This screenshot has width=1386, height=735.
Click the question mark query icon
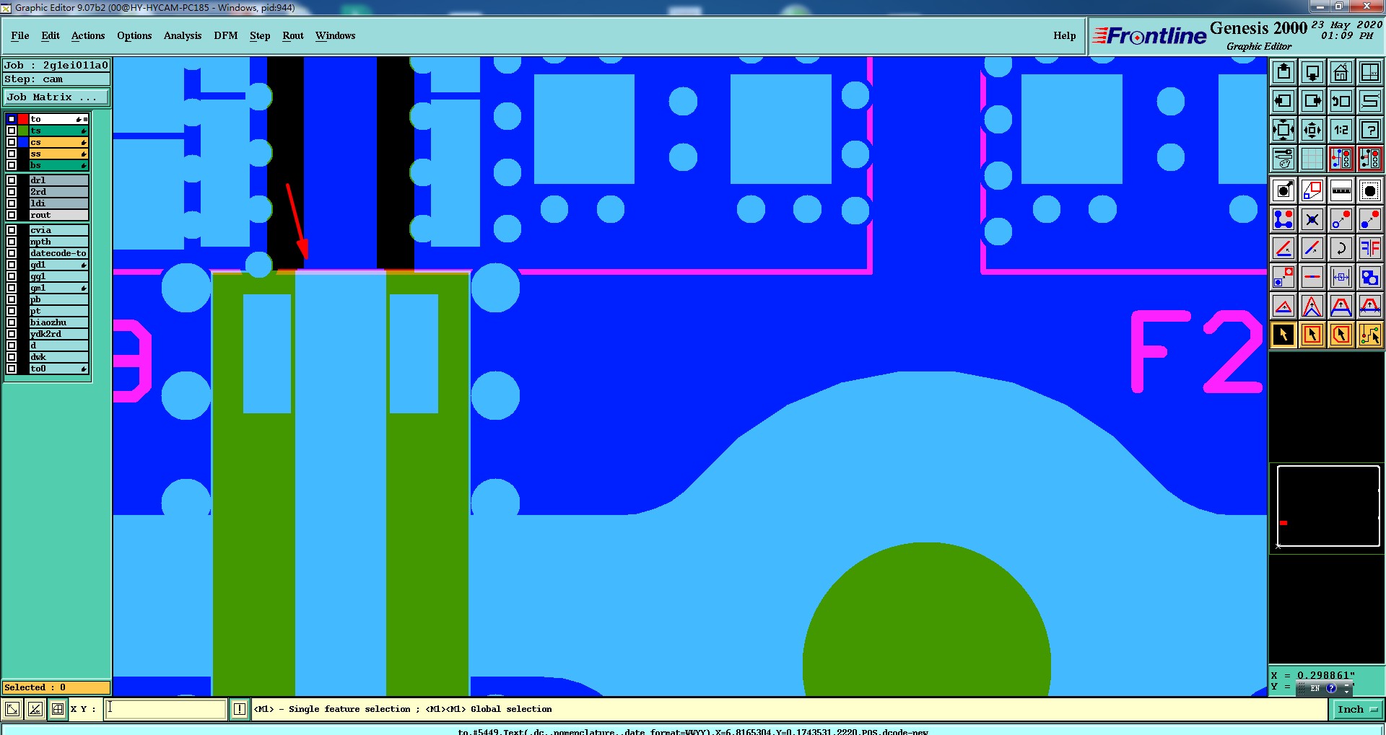(x=1370, y=130)
